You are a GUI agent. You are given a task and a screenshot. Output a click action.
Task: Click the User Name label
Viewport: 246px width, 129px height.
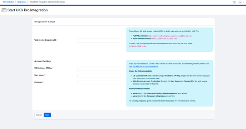click(x=39, y=75)
